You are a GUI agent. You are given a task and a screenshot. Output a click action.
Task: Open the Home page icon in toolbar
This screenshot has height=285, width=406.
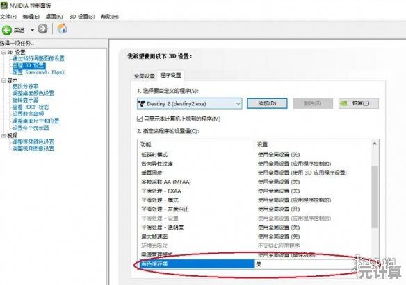point(62,28)
